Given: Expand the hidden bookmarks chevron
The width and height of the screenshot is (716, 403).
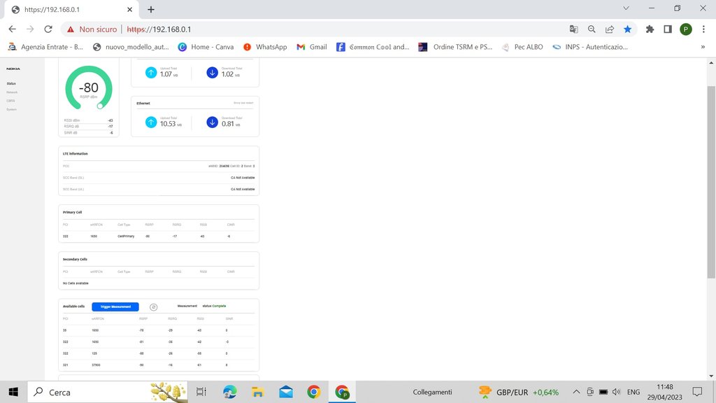Looking at the screenshot, I should coord(703,47).
